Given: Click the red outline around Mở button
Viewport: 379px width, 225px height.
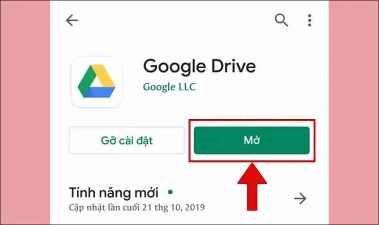Looking at the screenshot, I should pyautogui.click(x=252, y=120).
